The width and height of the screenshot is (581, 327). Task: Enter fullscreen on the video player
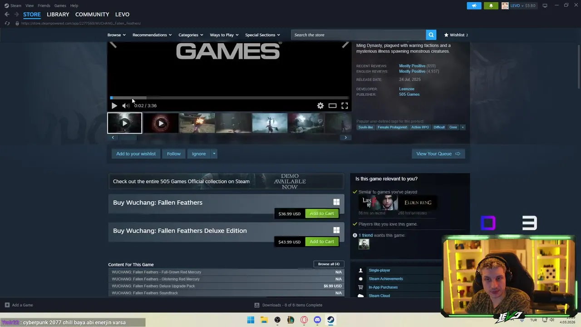(345, 105)
